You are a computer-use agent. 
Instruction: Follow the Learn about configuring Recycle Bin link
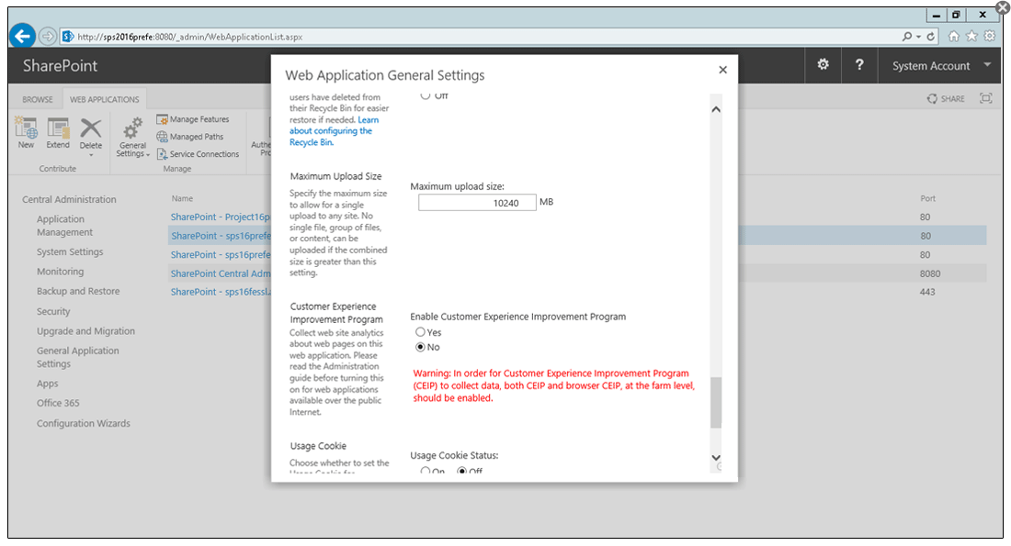[334, 130]
